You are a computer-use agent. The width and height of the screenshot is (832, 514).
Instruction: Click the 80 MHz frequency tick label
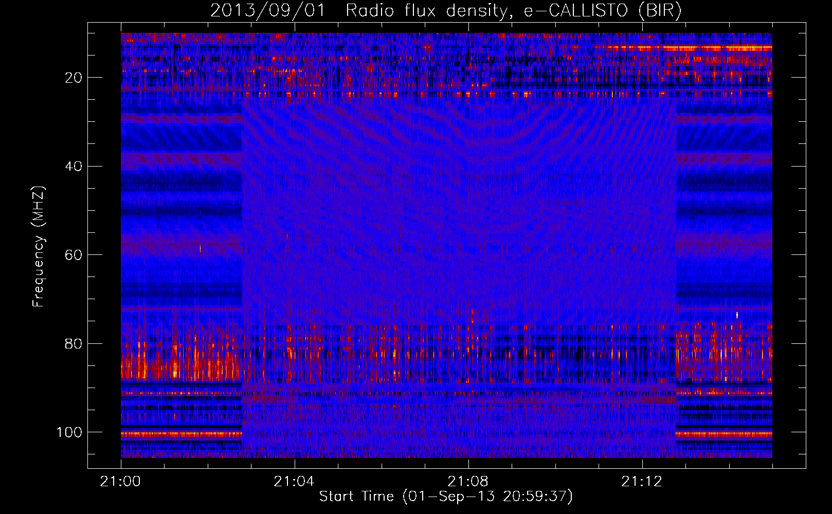pos(74,343)
